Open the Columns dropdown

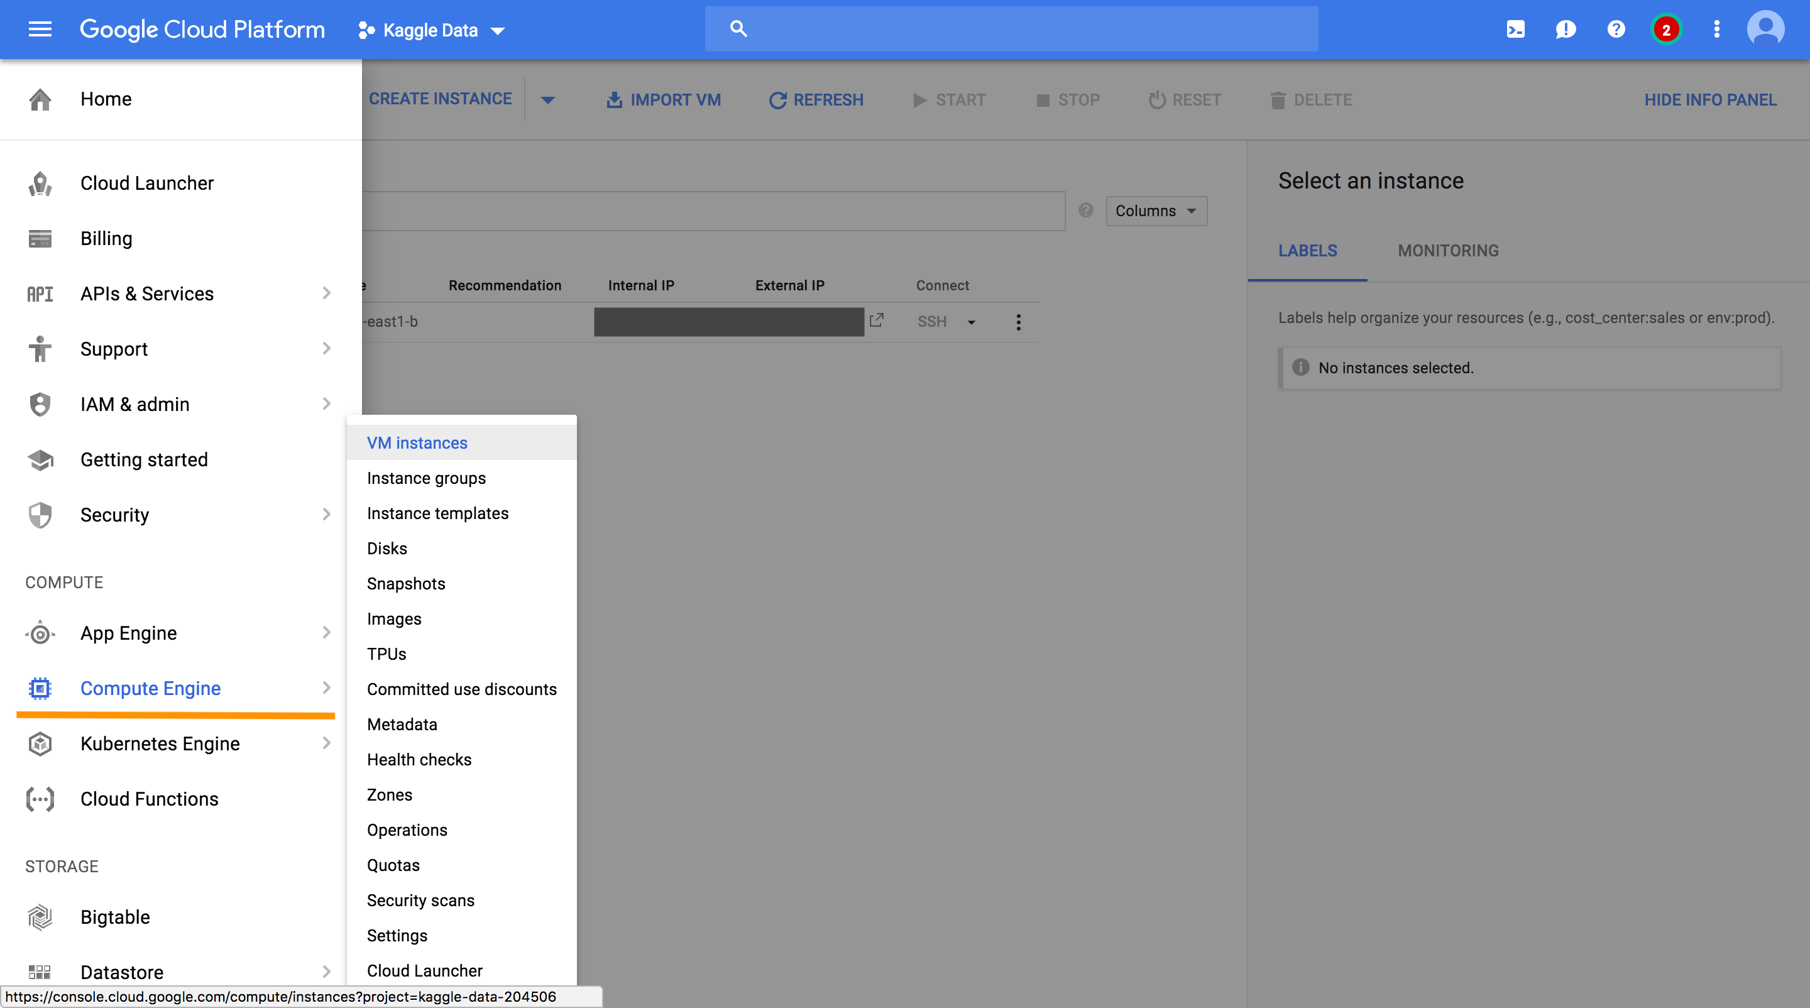point(1156,211)
